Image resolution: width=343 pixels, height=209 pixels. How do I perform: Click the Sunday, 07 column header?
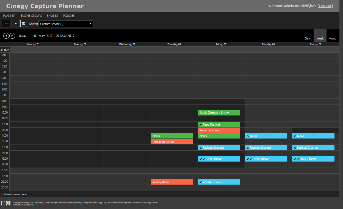coord(316,44)
